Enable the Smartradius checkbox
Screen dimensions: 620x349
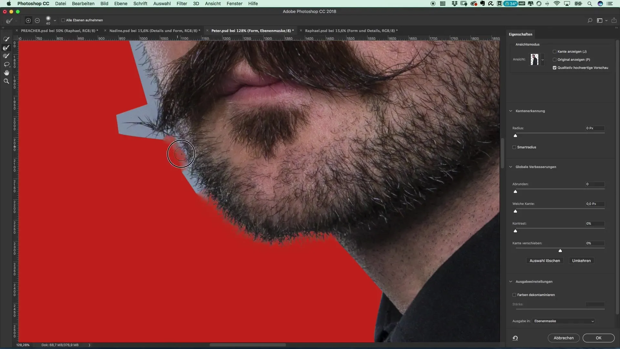[x=514, y=147]
